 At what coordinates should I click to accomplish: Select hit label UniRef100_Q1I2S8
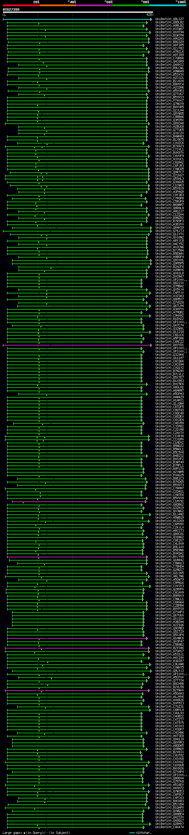click(x=170, y=332)
